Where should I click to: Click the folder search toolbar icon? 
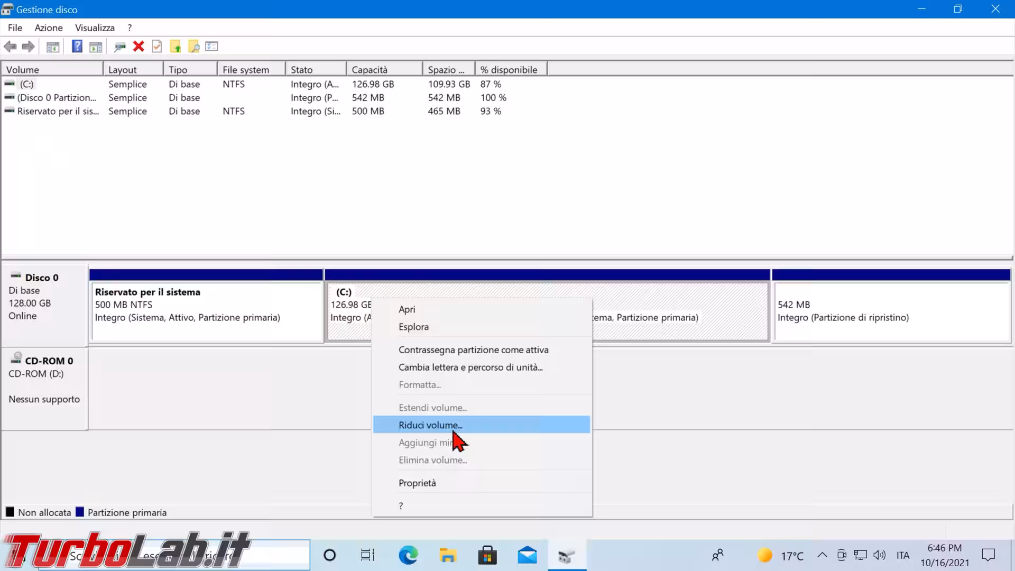194,47
